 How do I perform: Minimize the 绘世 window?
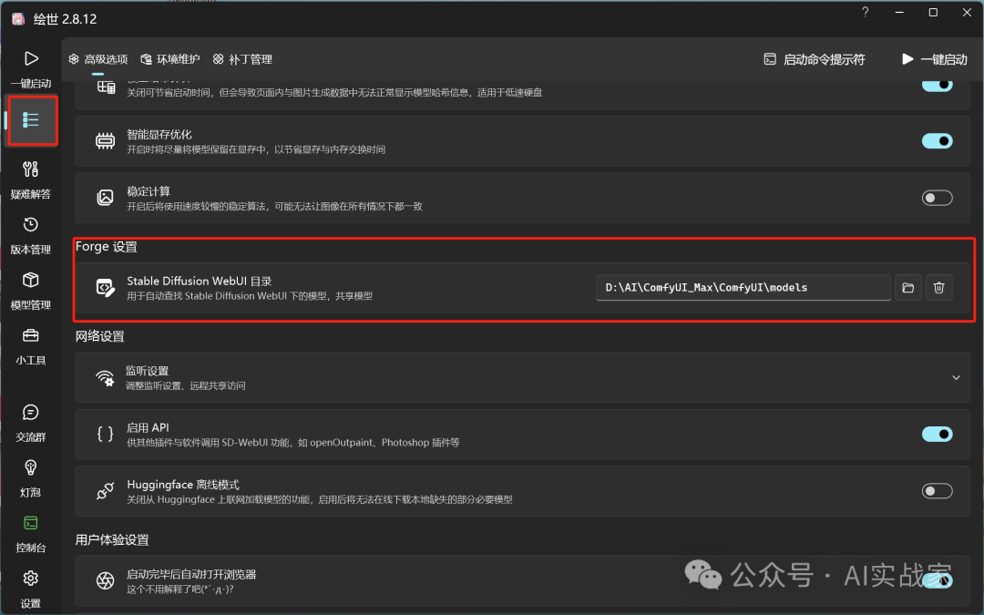click(x=899, y=13)
